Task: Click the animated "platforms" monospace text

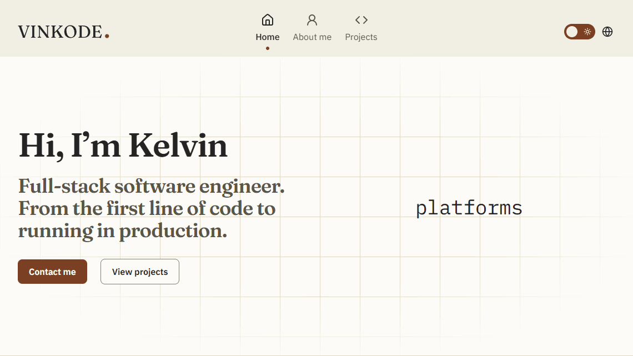Action: tap(469, 208)
